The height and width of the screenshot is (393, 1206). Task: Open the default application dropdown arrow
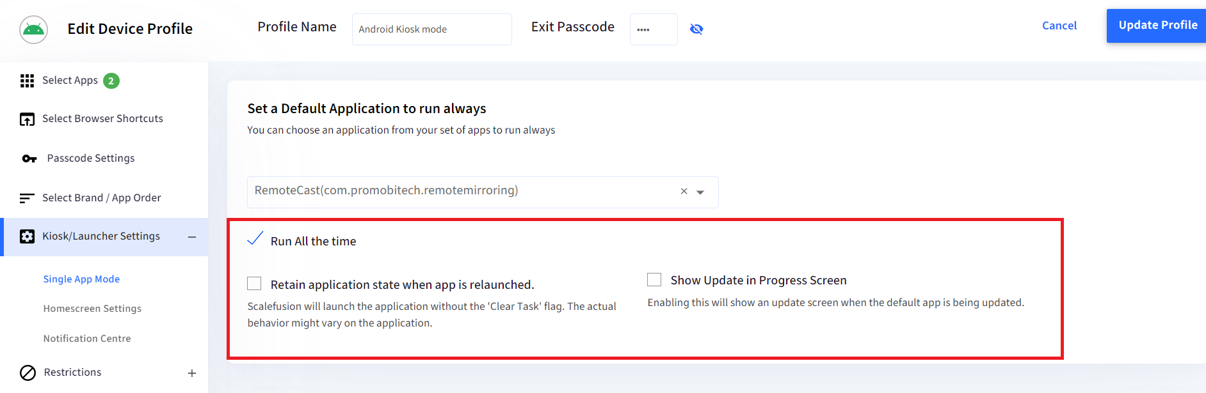(700, 192)
